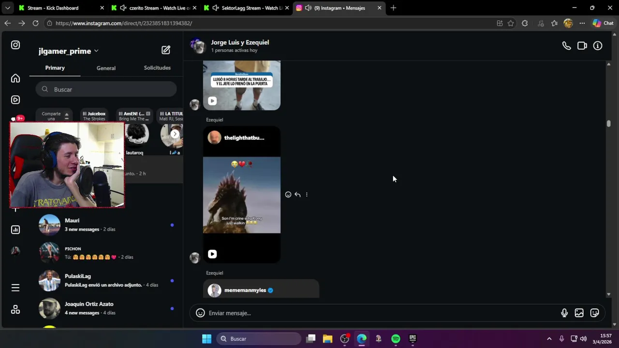The width and height of the screenshot is (619, 348).
Task: Open the jlgamer_prime account switcher dropdown
Action: 69,51
